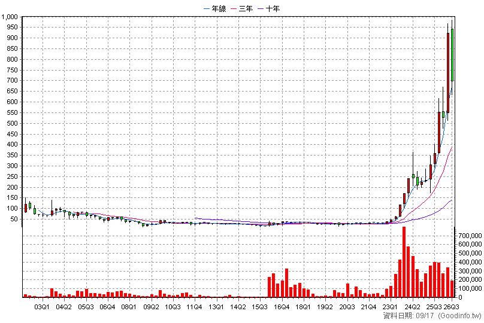
Task: Select the 05Q3 quarter label
Action: pos(86,307)
